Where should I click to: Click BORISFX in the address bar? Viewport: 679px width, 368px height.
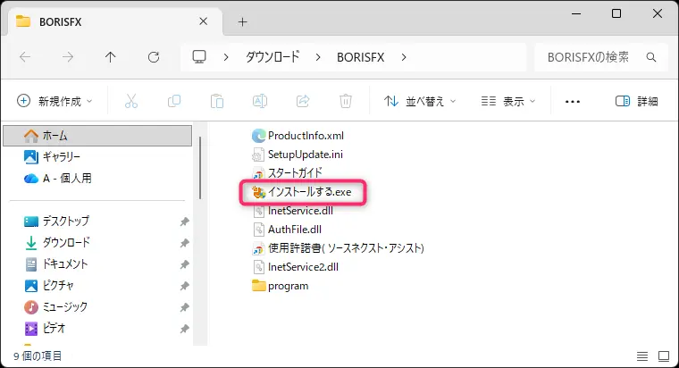pos(360,57)
